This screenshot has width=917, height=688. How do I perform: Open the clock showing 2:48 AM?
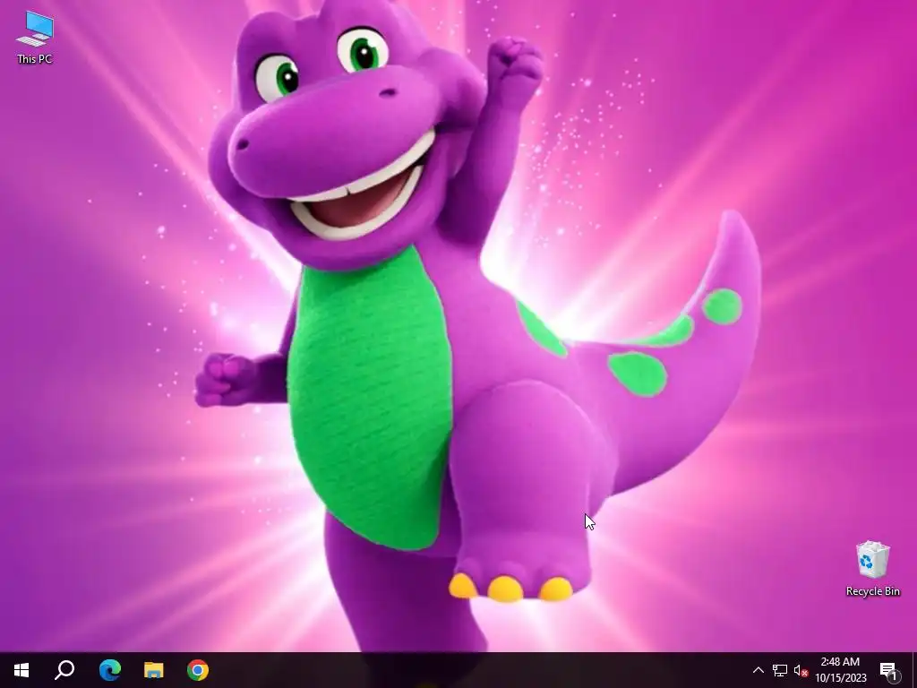pos(841,670)
